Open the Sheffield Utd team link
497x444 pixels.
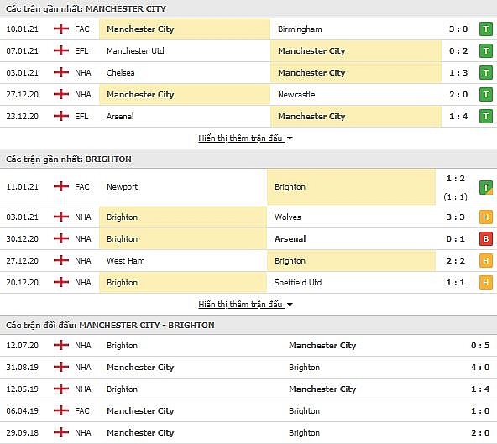tap(298, 282)
